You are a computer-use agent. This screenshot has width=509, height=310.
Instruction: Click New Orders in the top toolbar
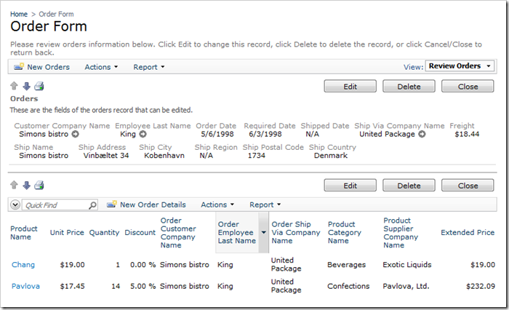[48, 67]
